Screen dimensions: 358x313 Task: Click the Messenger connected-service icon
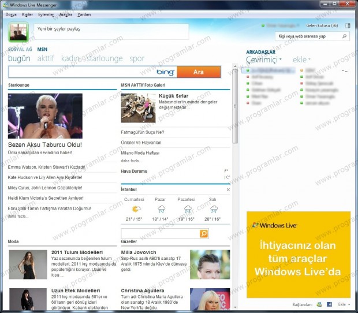click(319, 304)
